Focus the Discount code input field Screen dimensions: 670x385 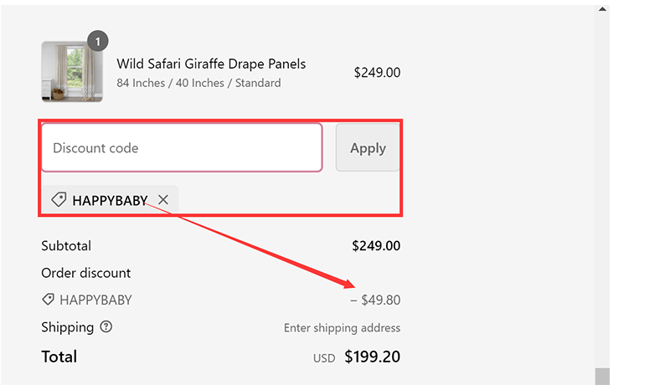(182, 148)
